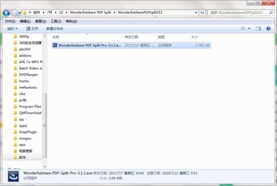Viewport: 277px width, 186px height.
Task: Select the 软件 breadcrumb segment
Action: pos(37,12)
